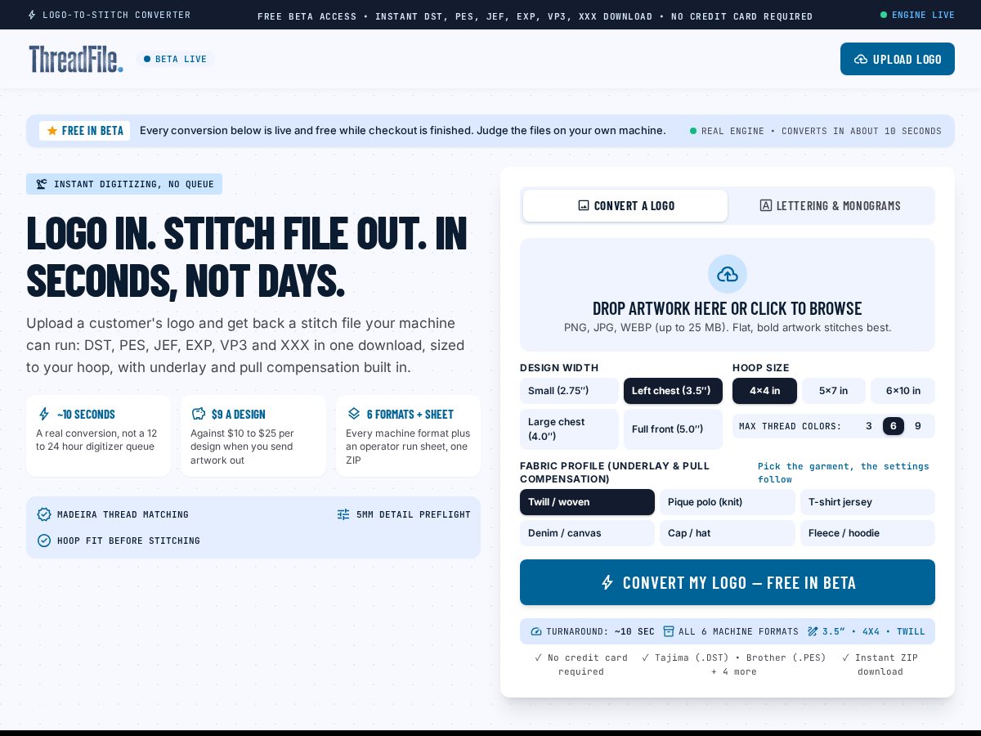This screenshot has height=736, width=981.
Task: Click the Upload Logo button
Action: pyautogui.click(x=898, y=59)
